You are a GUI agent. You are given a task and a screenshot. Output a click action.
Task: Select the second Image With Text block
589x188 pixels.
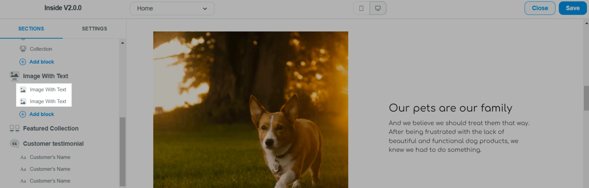[48, 101]
